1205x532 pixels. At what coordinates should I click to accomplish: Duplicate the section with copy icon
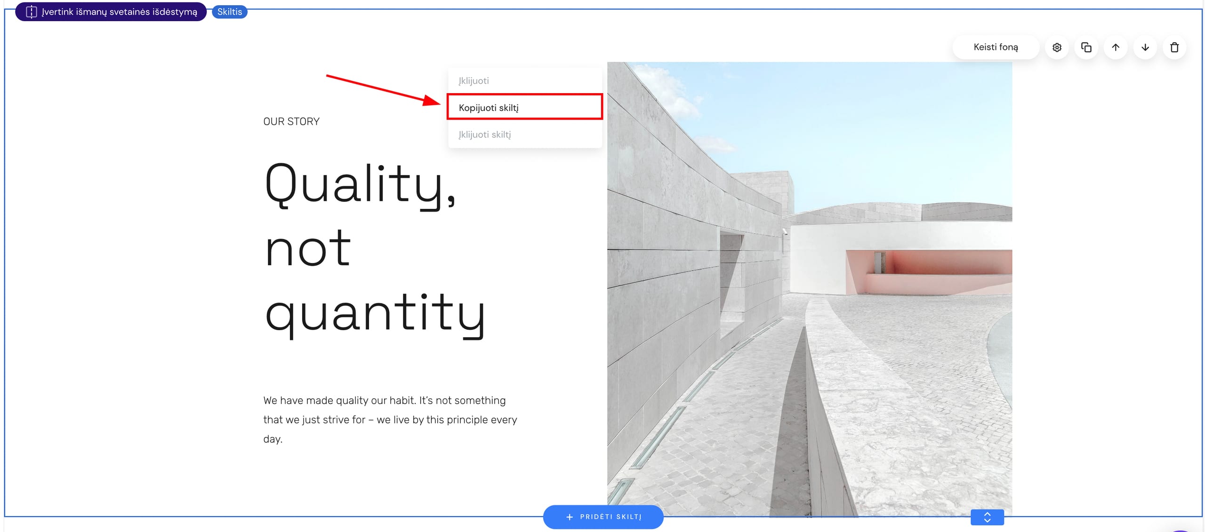tap(1086, 48)
